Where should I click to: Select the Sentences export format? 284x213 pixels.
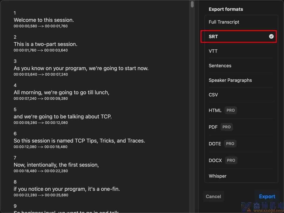pos(241,66)
